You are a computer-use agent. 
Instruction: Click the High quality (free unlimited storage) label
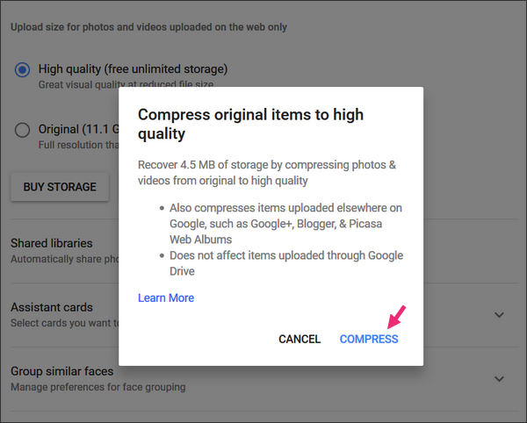pyautogui.click(x=134, y=69)
